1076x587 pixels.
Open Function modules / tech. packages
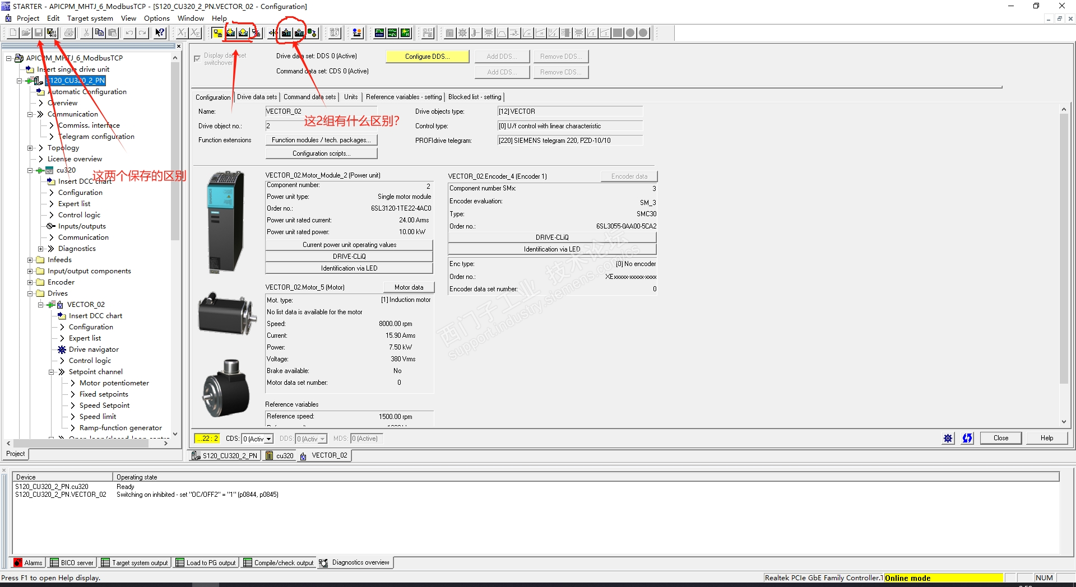coord(321,140)
